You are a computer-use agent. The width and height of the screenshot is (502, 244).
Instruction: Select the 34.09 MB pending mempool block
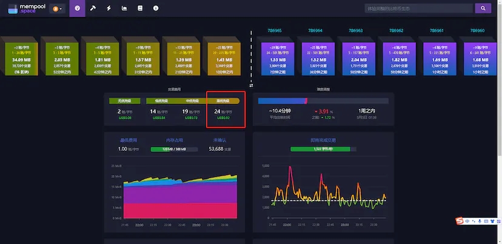(x=22, y=57)
